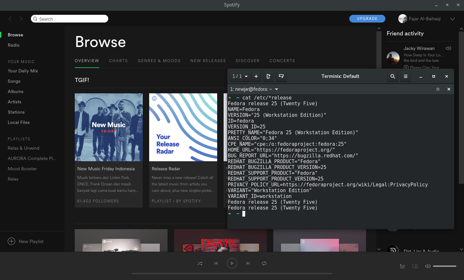The width and height of the screenshot is (464, 280).
Task: Open Terminix find/search
Action: point(393,76)
